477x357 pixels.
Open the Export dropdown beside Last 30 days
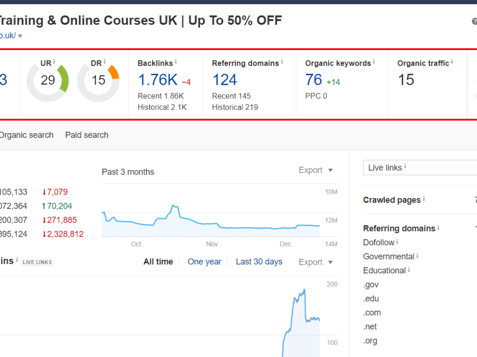click(315, 262)
